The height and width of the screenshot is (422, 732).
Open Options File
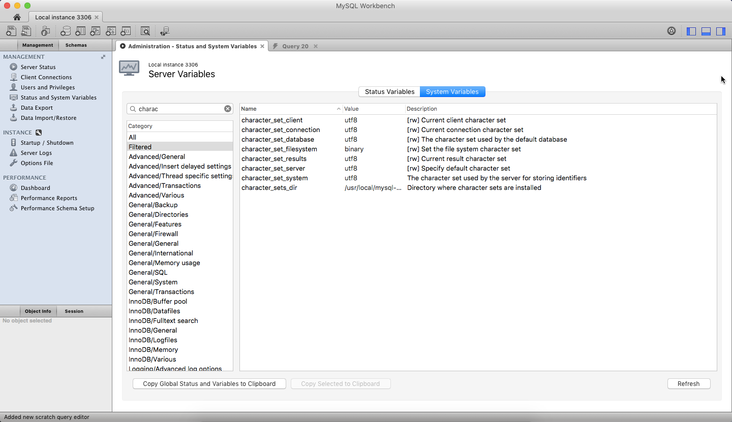coord(37,163)
